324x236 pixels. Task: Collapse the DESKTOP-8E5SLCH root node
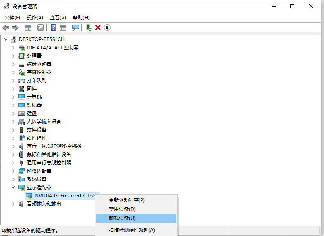(x=6, y=39)
